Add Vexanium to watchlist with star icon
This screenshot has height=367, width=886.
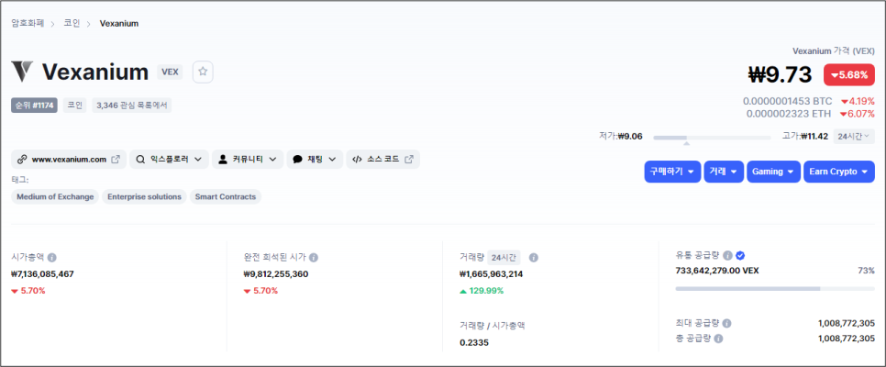click(x=204, y=72)
